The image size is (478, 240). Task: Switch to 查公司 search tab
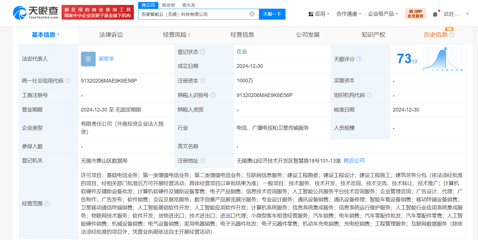148,5
